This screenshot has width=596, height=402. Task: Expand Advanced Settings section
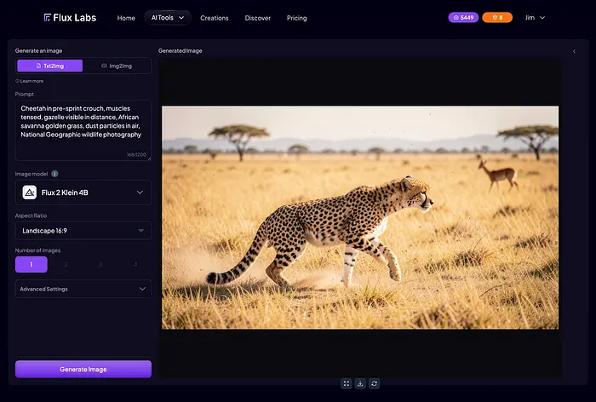point(83,289)
